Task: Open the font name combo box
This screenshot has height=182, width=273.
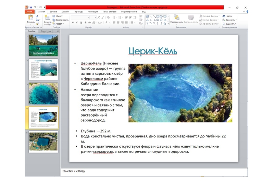Action: tap(80, 17)
